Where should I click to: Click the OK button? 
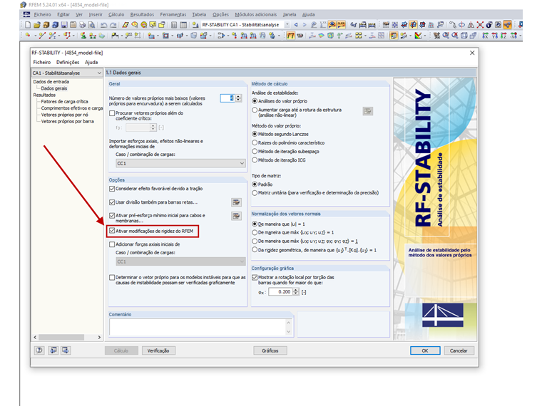(425, 350)
